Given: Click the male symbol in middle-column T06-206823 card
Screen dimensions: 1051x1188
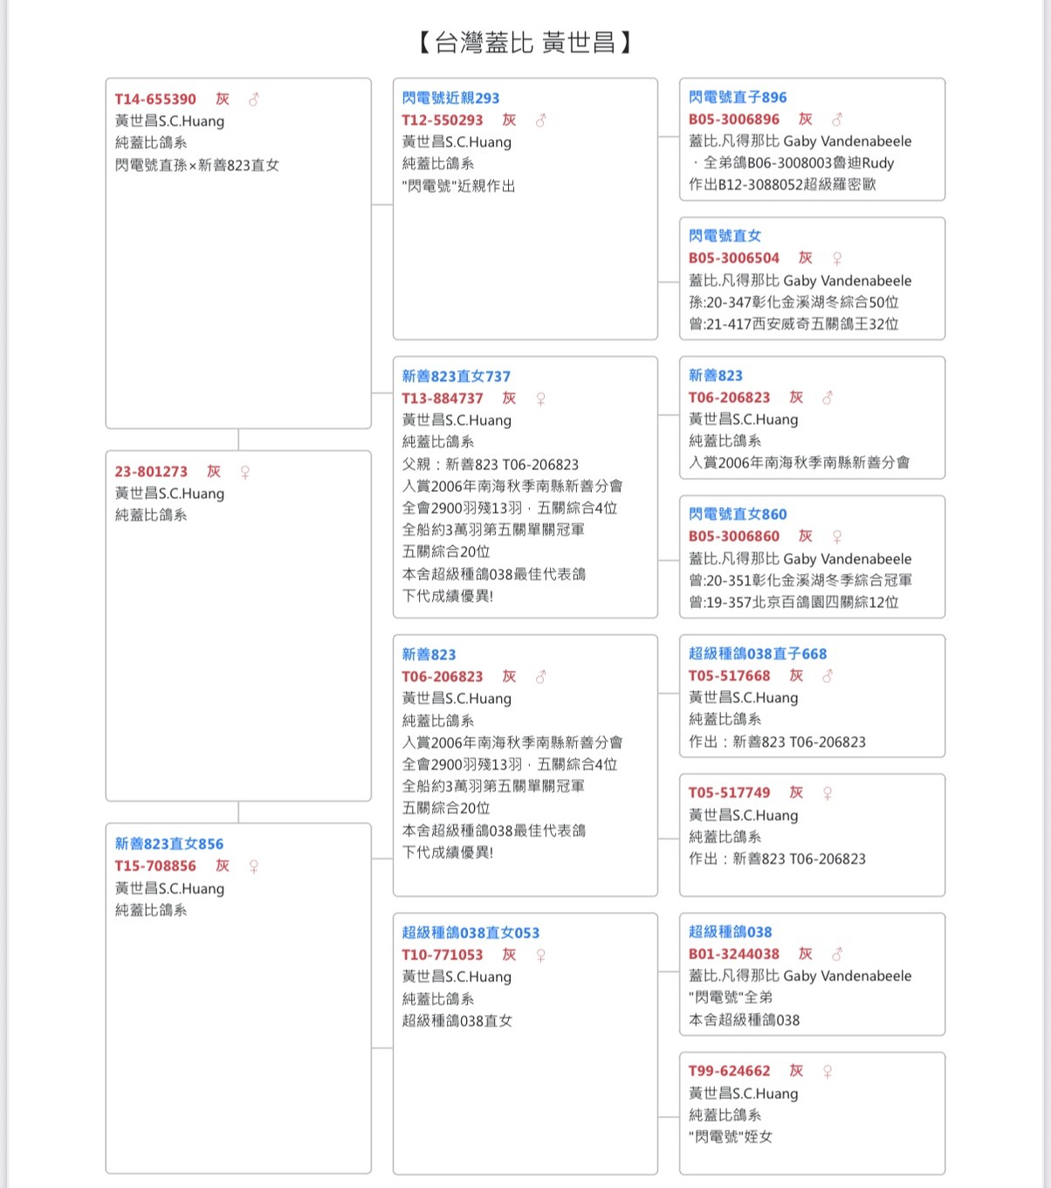Looking at the screenshot, I should [x=540, y=677].
